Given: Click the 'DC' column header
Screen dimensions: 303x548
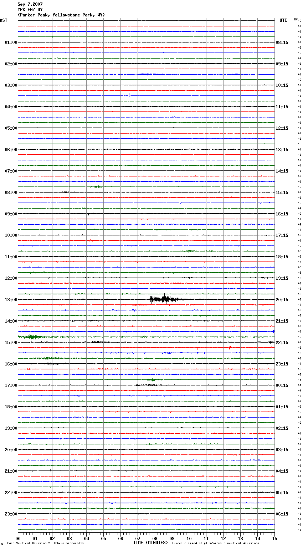Looking at the screenshot, I should coord(296,19).
